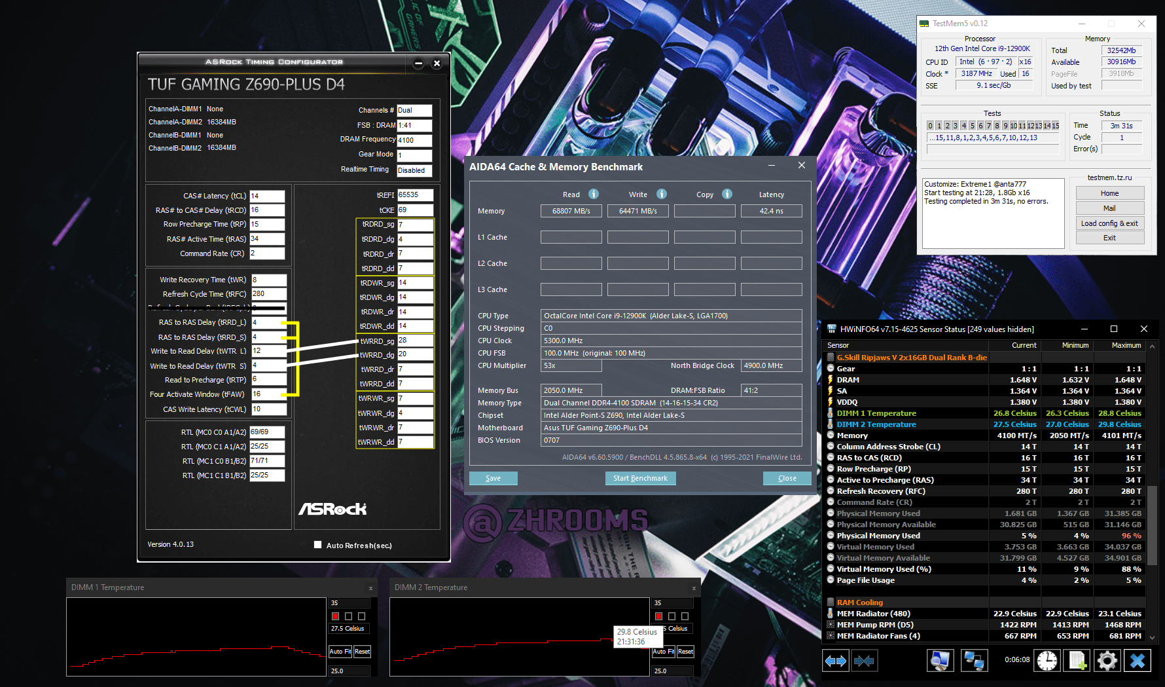Click the VDDQ voltage lightning icon in HWiNFO
Image resolution: width=1165 pixels, height=687 pixels.
[x=831, y=402]
